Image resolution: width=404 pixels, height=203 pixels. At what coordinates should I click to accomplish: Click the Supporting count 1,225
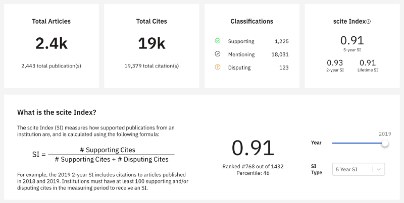[281, 41]
